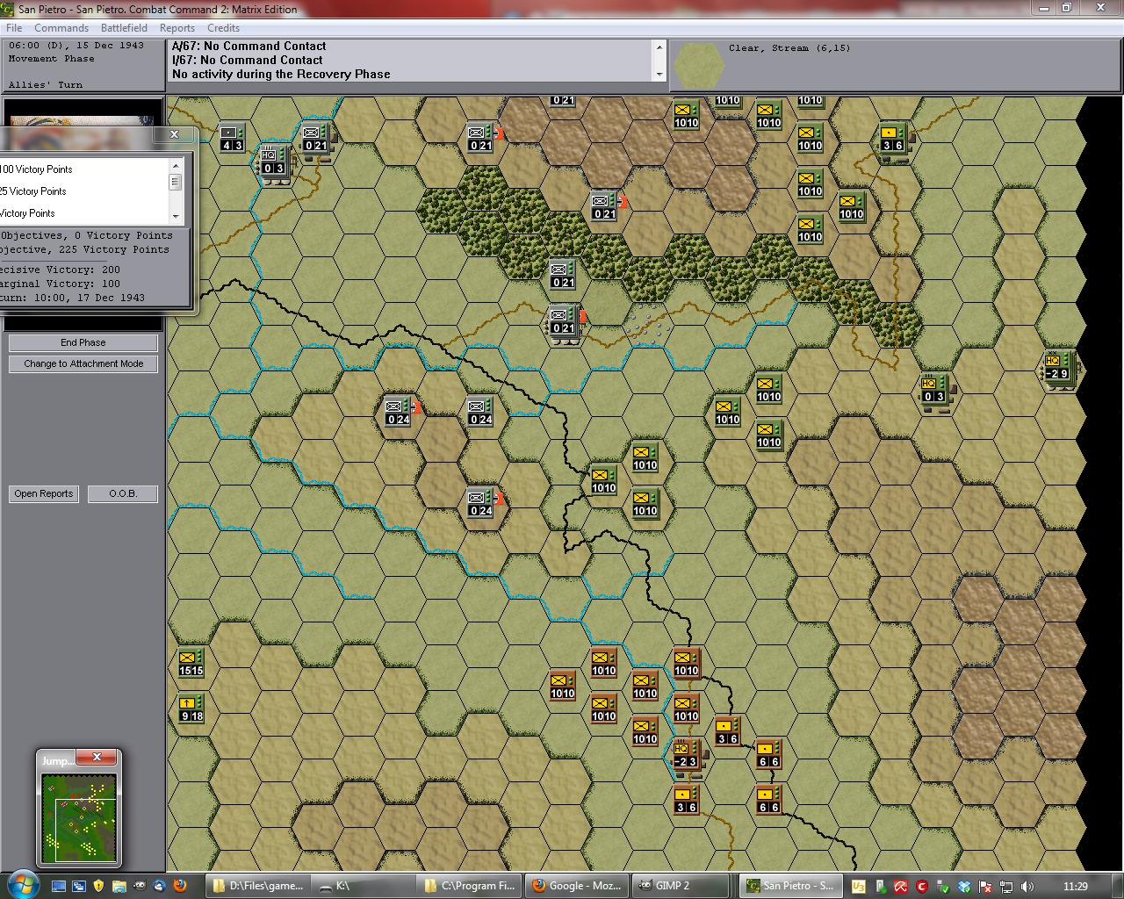Switch to the Google - Mozilla taskbar button

(576, 886)
